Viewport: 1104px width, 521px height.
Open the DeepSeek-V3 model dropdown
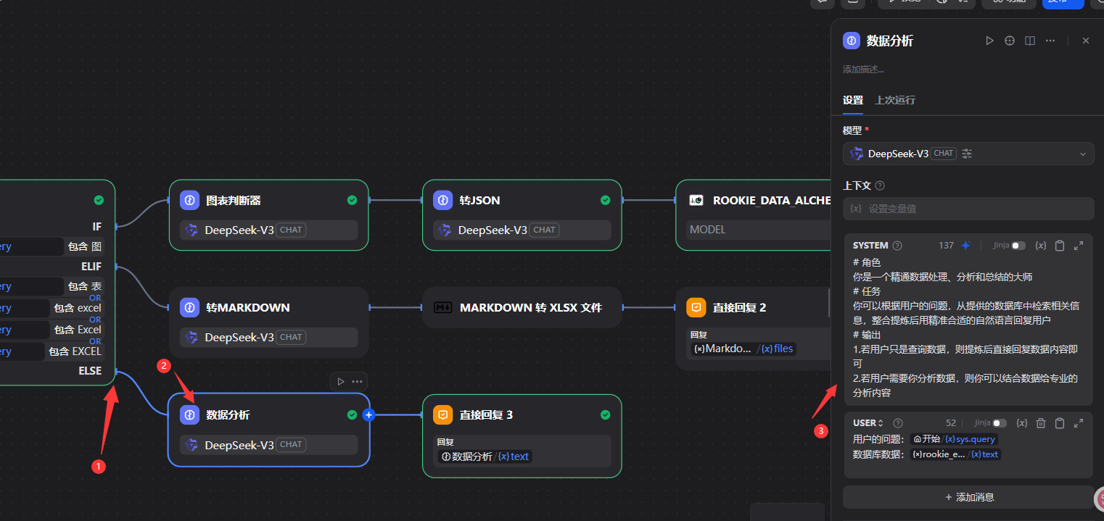pyautogui.click(x=1083, y=154)
